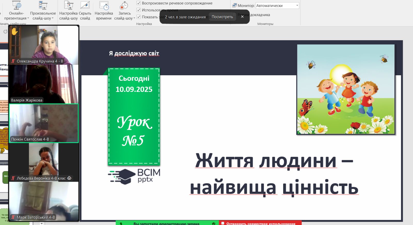
Task: Click the Я досліджую світ heading
Action: 134,53
